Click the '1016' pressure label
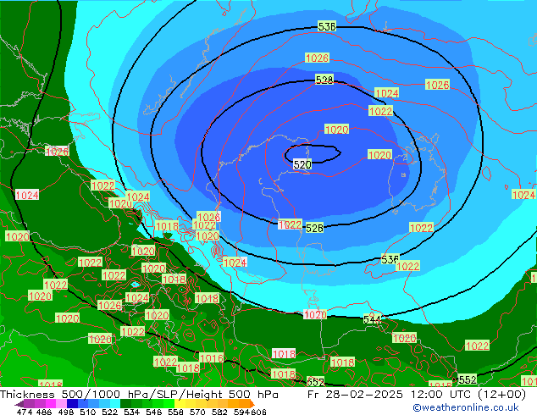This screenshot has width=537, height=415. [x=211, y=358]
